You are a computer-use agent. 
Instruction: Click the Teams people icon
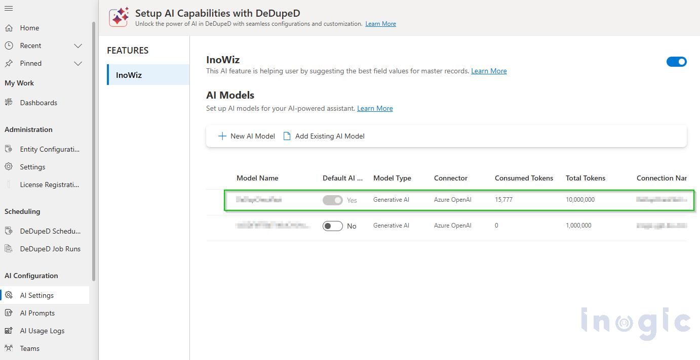pyautogui.click(x=9, y=348)
